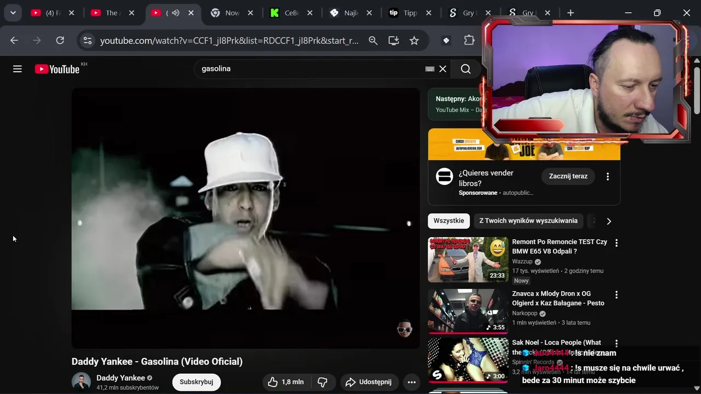Mute the playing tab via its speaker icon

[175, 13]
